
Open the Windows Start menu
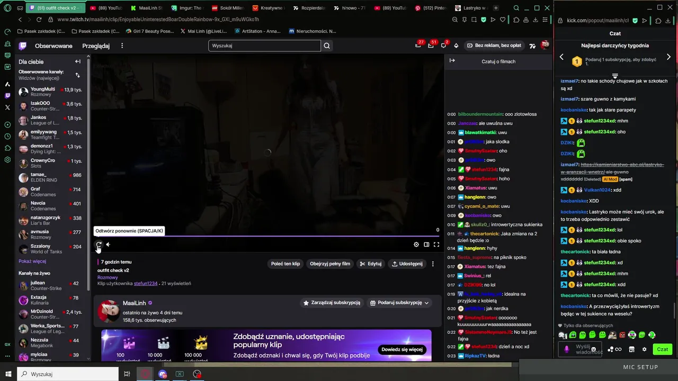click(x=8, y=374)
